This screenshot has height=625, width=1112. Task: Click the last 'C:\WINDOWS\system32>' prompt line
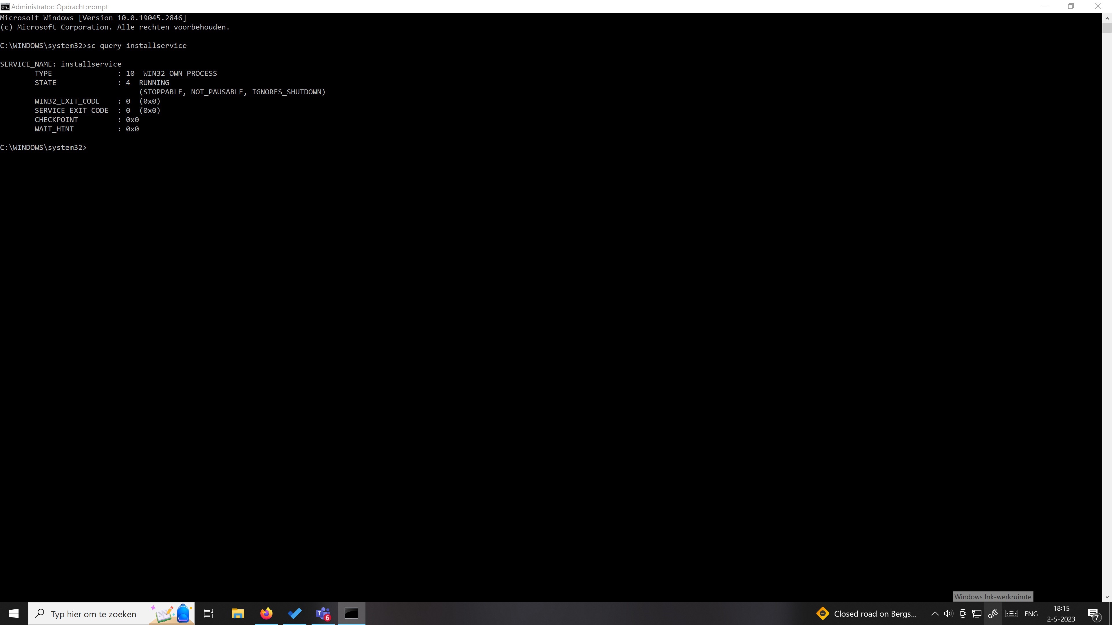coord(43,148)
